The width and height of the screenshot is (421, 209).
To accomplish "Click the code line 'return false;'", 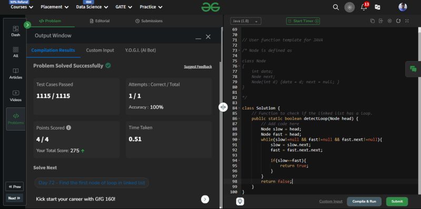I will coord(276,182).
